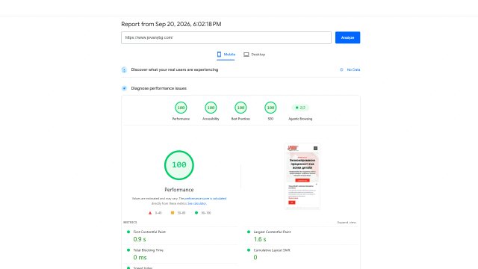Click the green dot beside Total Blocking Time
Screen dimensions: 478x269
pos(128,250)
